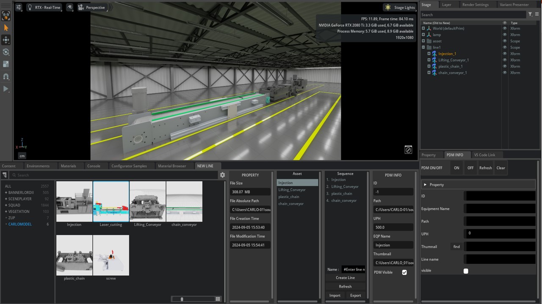Image resolution: width=542 pixels, height=304 pixels.
Task: Enable the visible checkbox in PDM INFO
Action: (466, 271)
